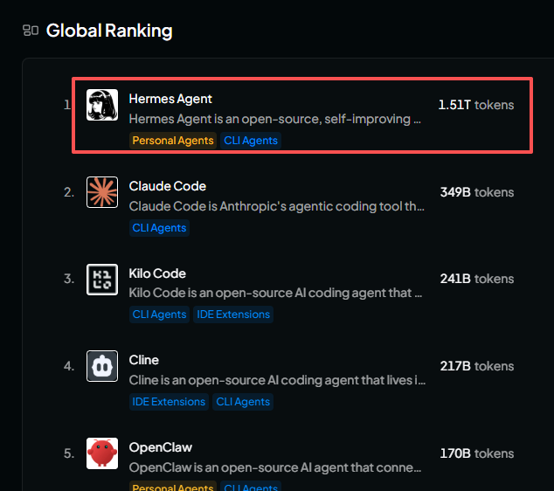Click IDE Extensions tag under Kilo Code

tap(233, 315)
